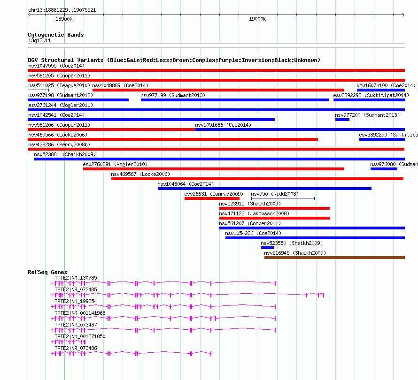Select the Cytogenetic Bands track title
Image resolution: width=418 pixels, height=380 pixels.
[56, 35]
